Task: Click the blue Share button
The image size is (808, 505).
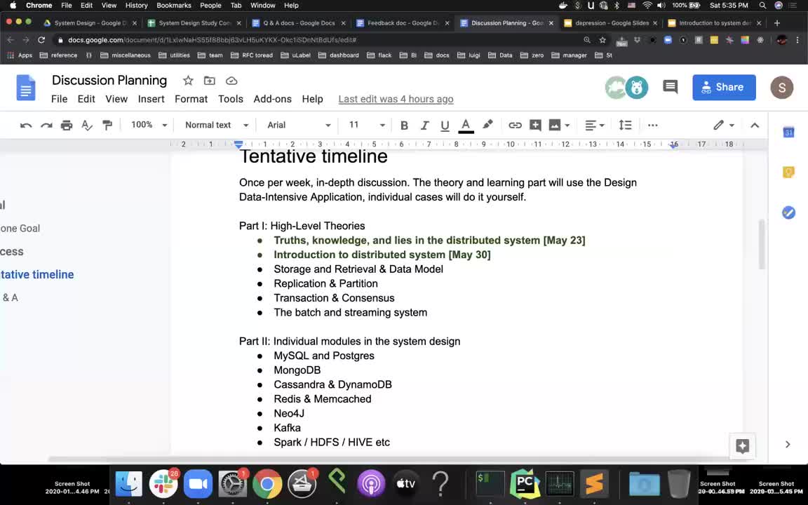Action: coord(724,87)
